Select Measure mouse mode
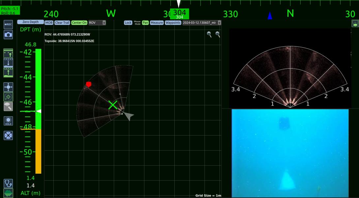This screenshot has width=359, height=198. coord(157,23)
